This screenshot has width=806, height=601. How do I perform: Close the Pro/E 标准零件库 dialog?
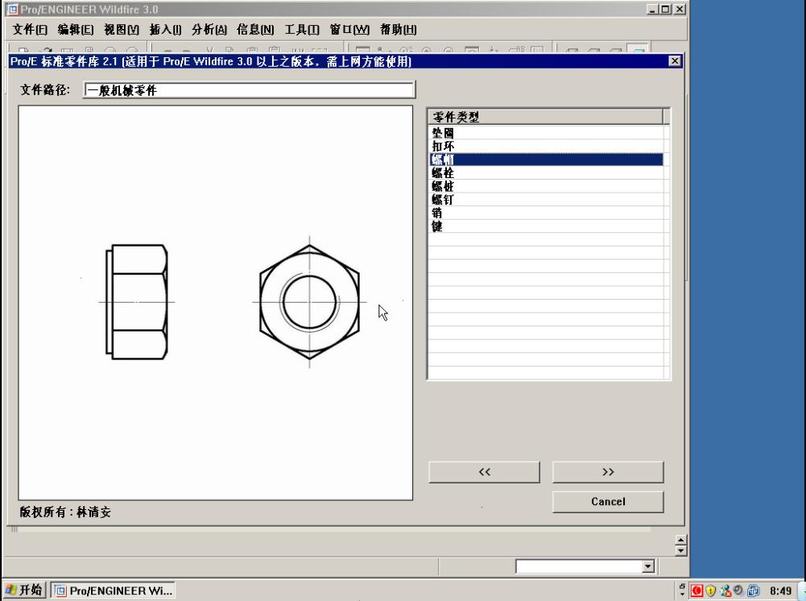tap(675, 61)
